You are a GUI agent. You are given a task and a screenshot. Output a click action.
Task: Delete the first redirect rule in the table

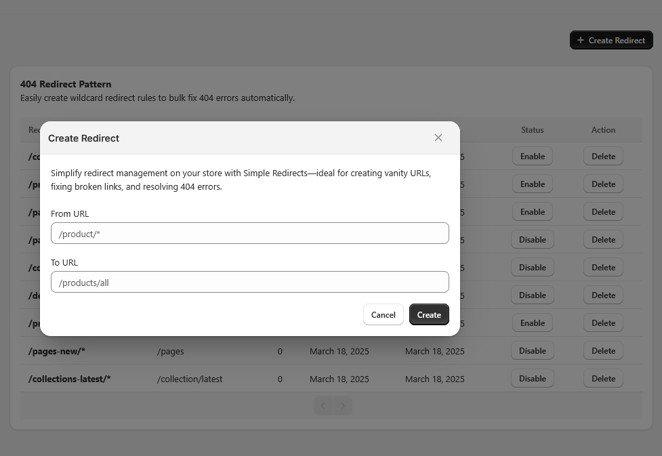603,157
